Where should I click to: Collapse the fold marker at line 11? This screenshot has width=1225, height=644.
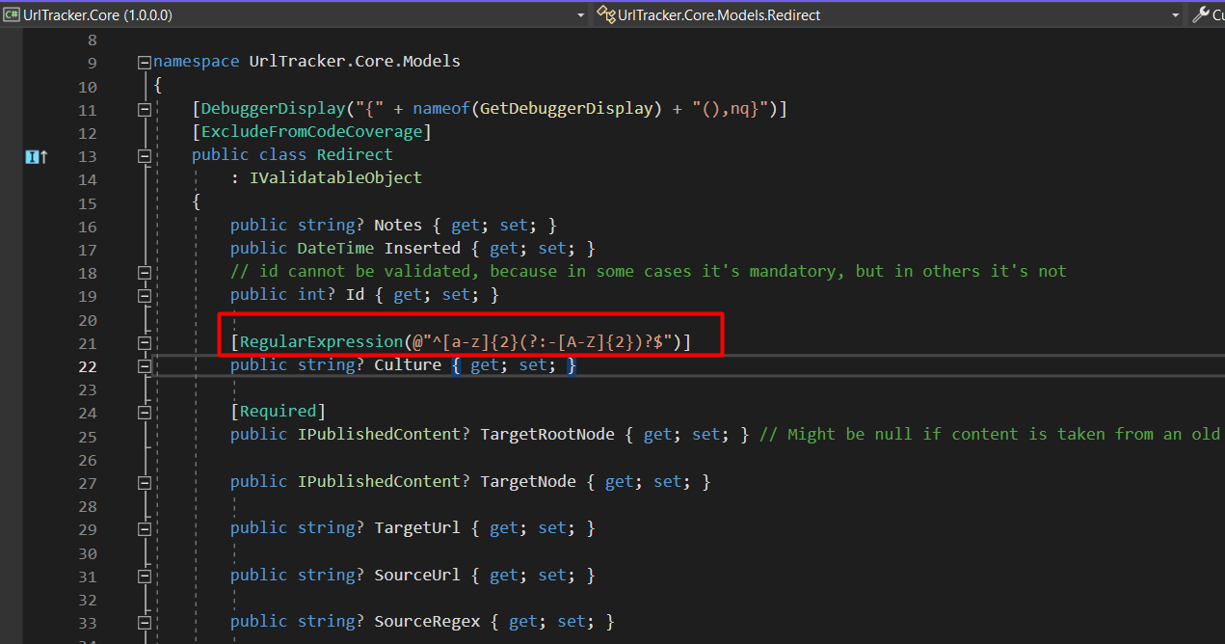point(145,109)
